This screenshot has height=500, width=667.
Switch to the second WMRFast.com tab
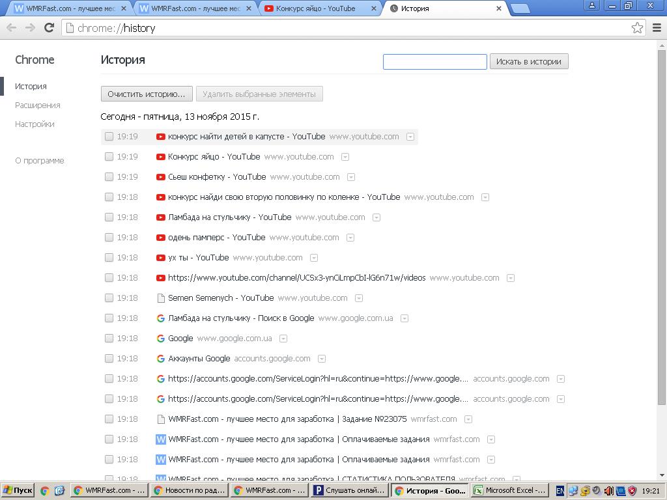click(194, 8)
